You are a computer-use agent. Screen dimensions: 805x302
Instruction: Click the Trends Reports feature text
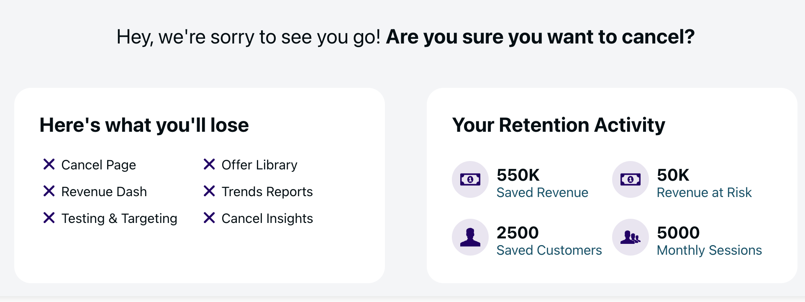[267, 192]
